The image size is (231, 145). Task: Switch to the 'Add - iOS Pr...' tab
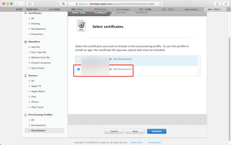pos(214,9)
